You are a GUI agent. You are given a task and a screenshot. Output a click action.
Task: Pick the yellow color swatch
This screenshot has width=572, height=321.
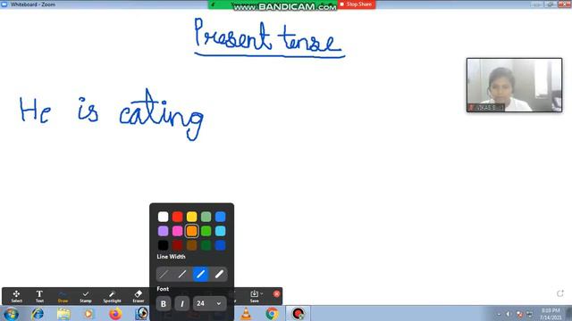coord(191,217)
